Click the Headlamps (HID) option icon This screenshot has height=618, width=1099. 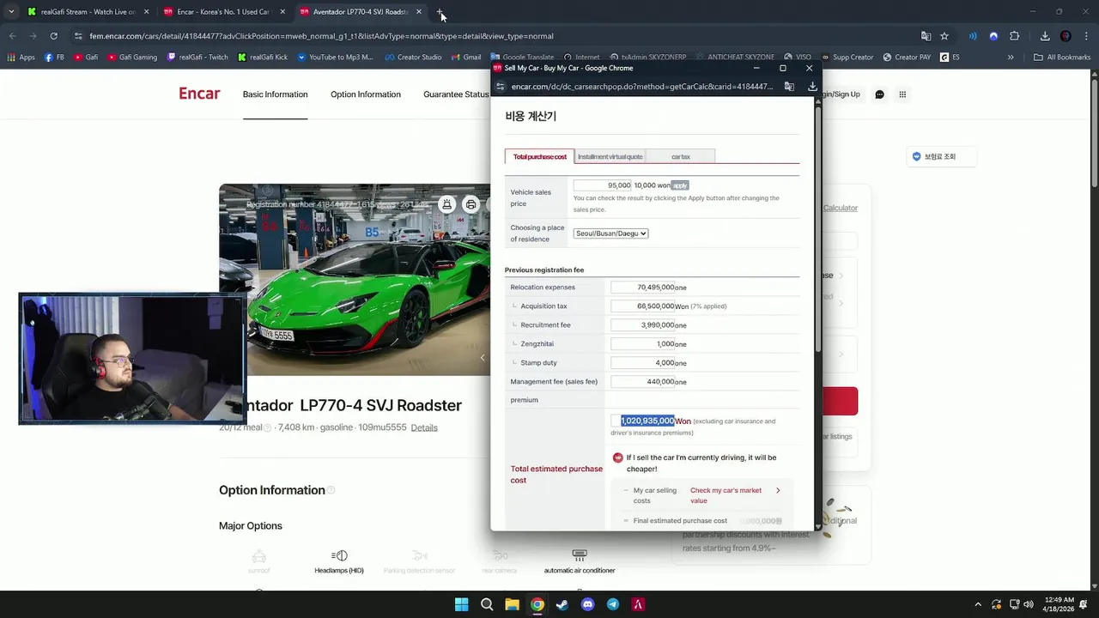(339, 555)
